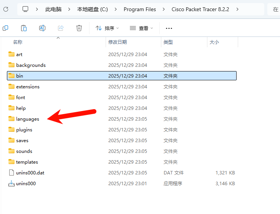The image size is (280, 214).
Task: Click the rename icon in toolbar
Action: (42, 28)
